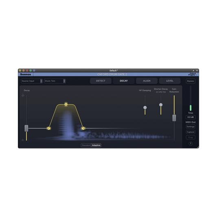Click the MIDI Out Capture button

coord(191,132)
